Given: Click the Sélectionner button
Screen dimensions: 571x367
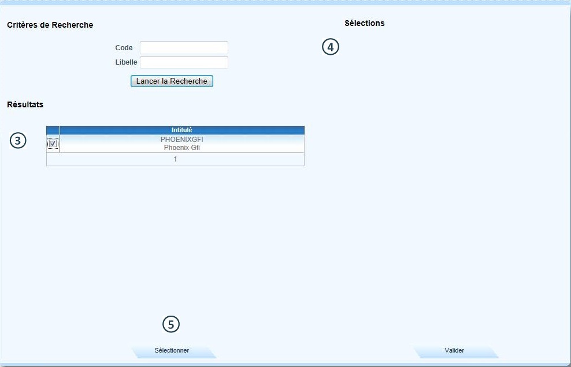Looking at the screenshot, I should (172, 350).
